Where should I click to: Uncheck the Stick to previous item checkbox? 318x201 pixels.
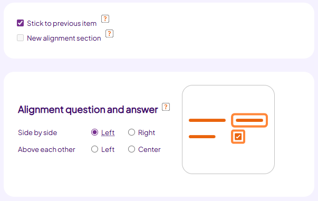[x=20, y=23]
